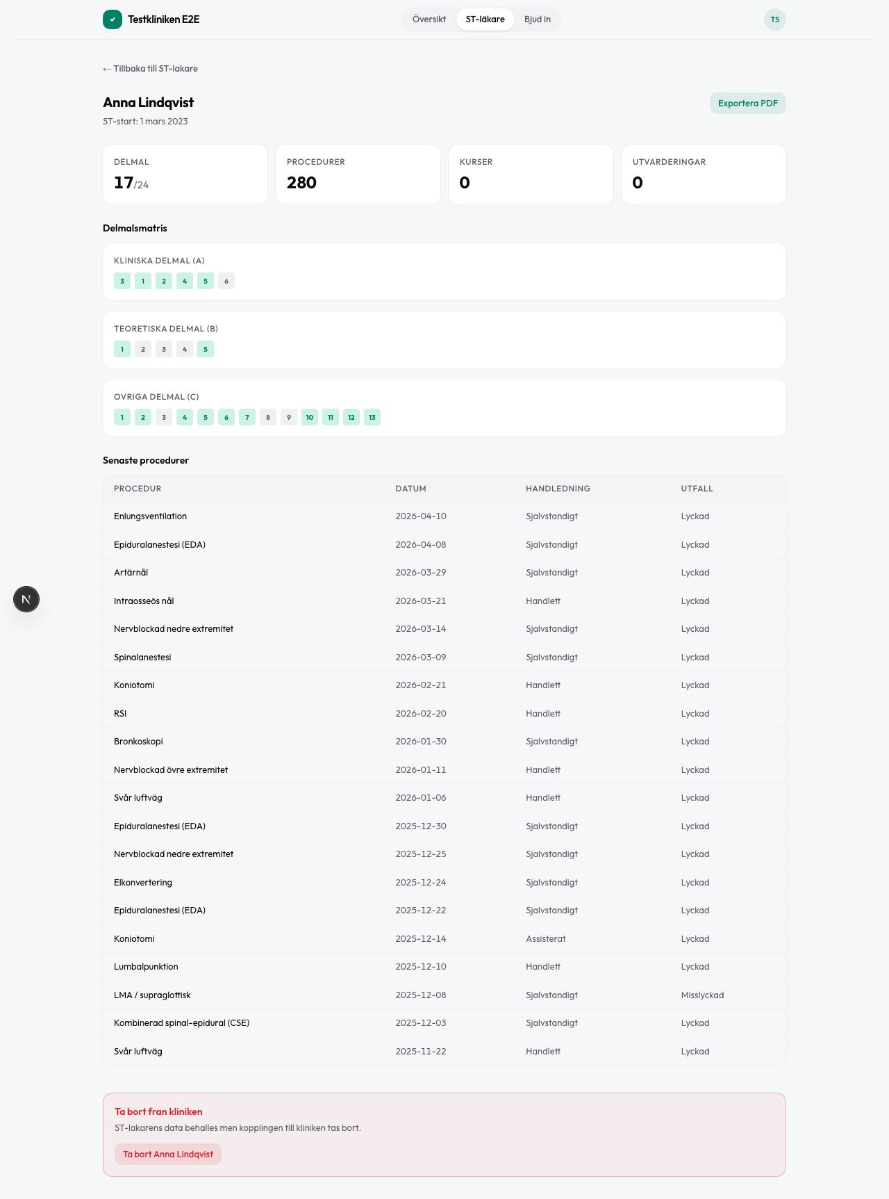Select övriga delmal chip 10
Image resolution: width=889 pixels, height=1199 pixels.
coord(310,418)
